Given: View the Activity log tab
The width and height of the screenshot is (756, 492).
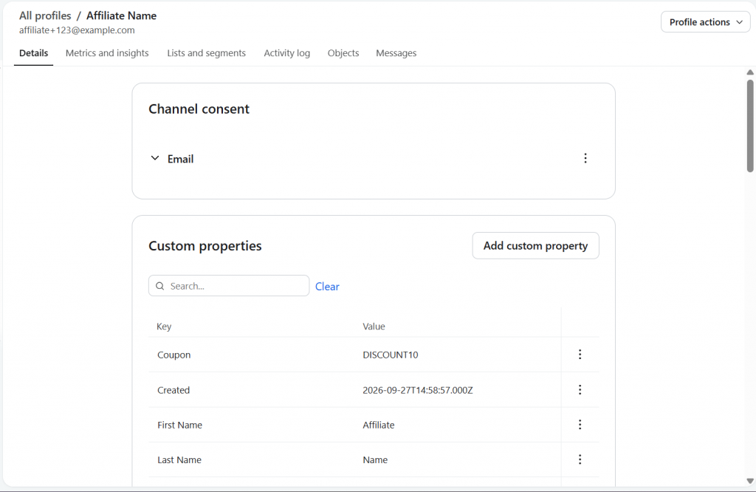Looking at the screenshot, I should coord(287,53).
